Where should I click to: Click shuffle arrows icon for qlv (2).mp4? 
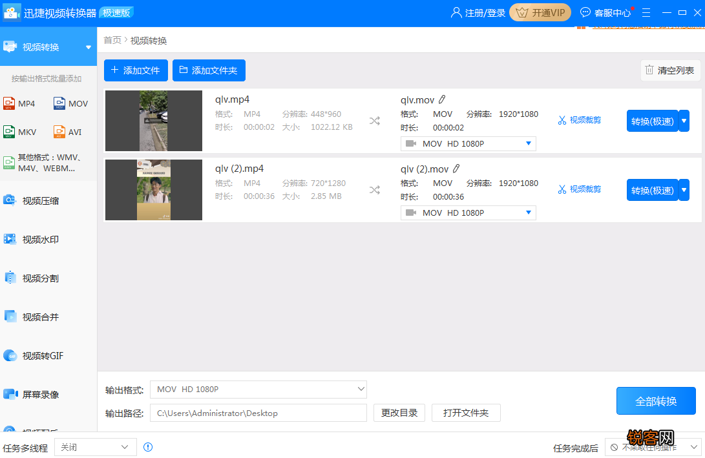(x=375, y=190)
